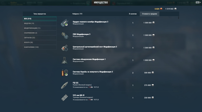Show the МОДЕРНИЗАЦИИ (11) category

(x=40, y=28)
